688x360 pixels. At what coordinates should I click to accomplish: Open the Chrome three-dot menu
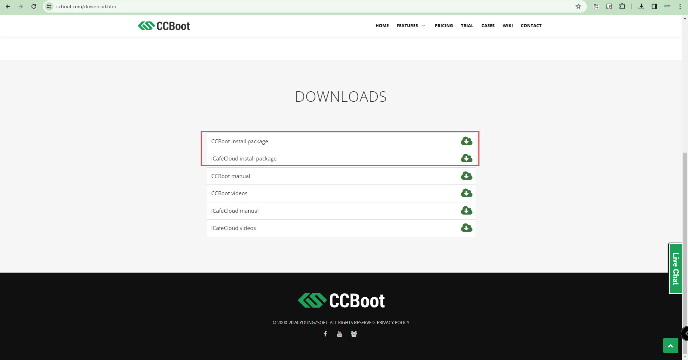[680, 6]
